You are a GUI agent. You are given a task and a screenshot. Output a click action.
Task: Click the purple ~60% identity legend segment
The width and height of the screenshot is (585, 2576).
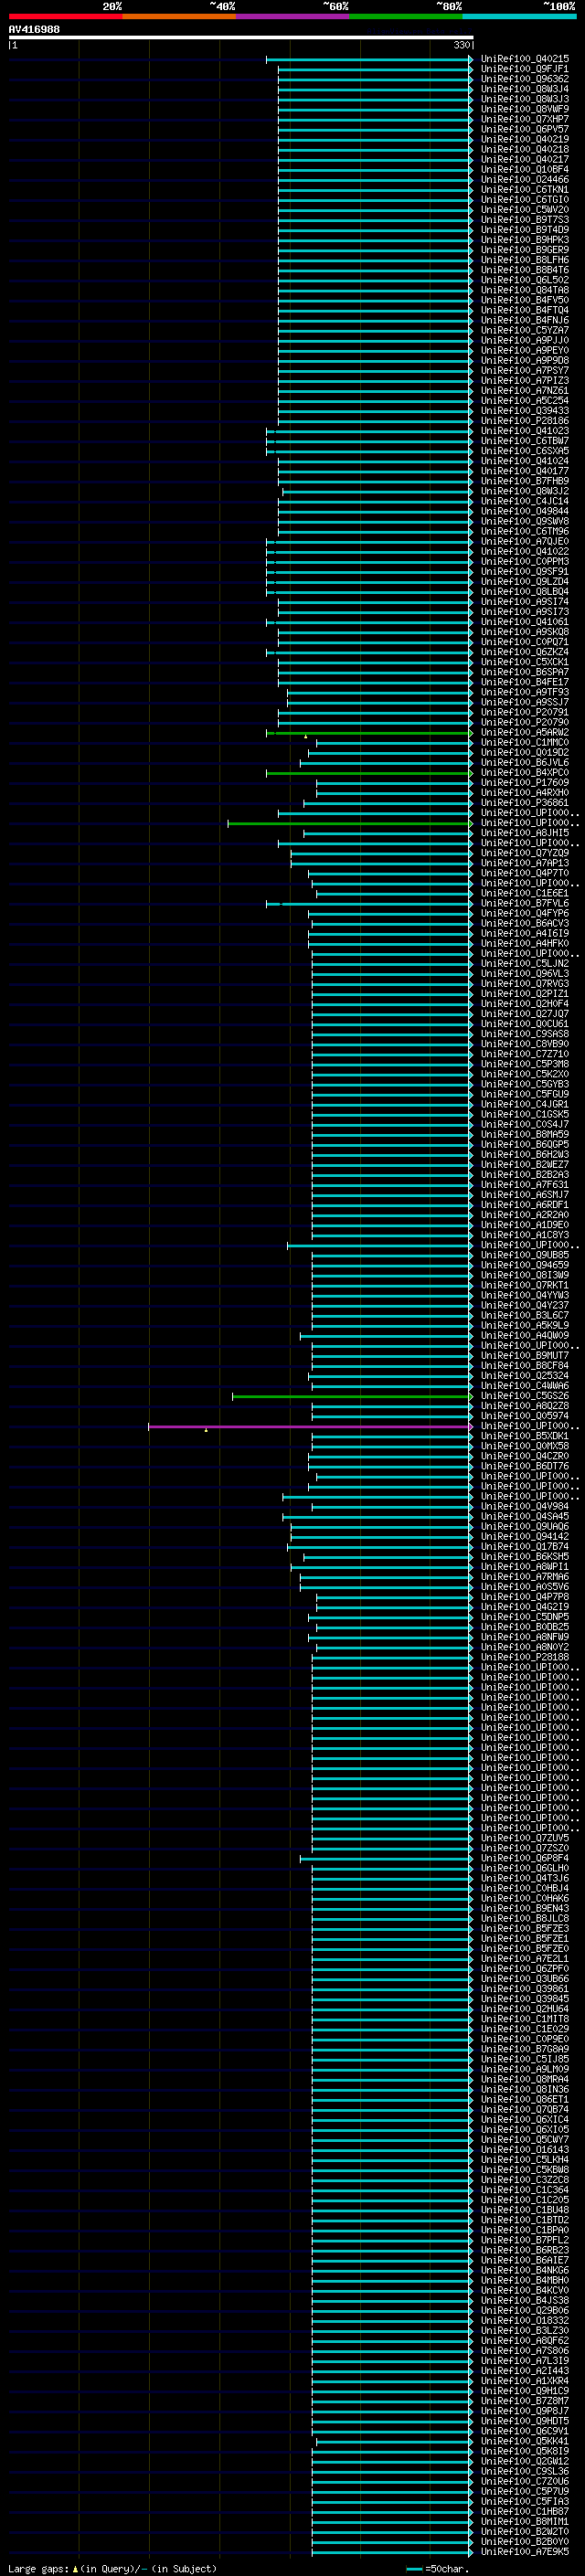(x=293, y=16)
